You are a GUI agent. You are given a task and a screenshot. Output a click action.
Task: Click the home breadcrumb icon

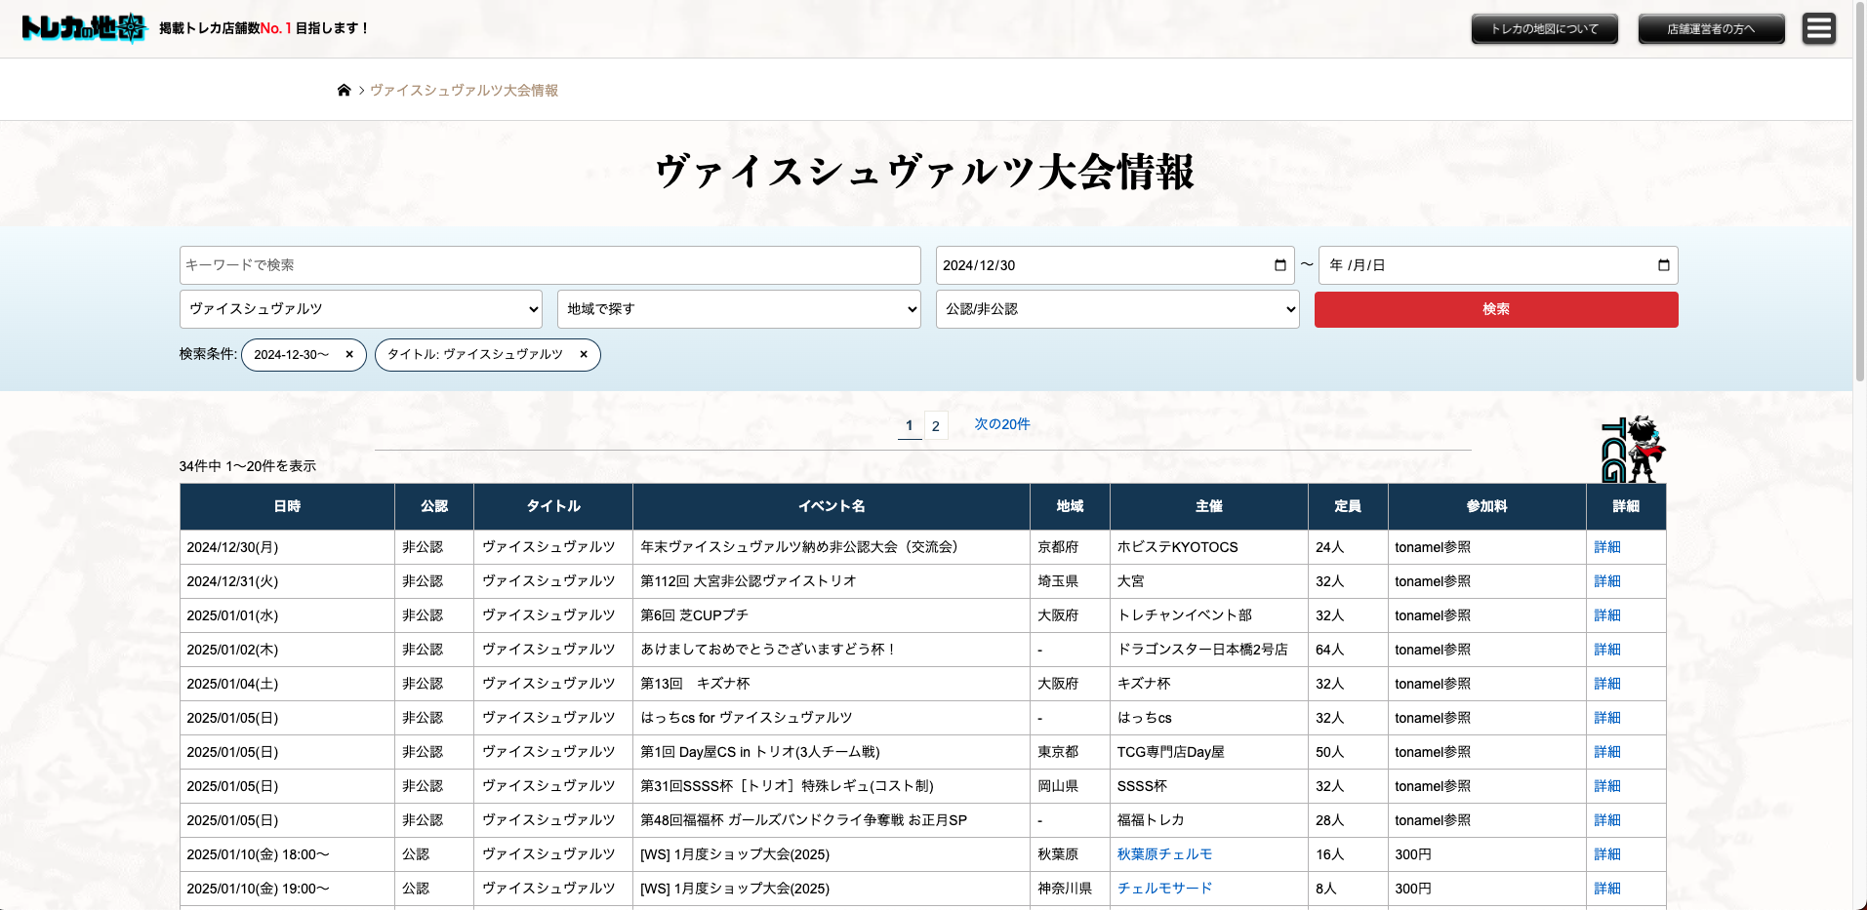[x=344, y=91]
